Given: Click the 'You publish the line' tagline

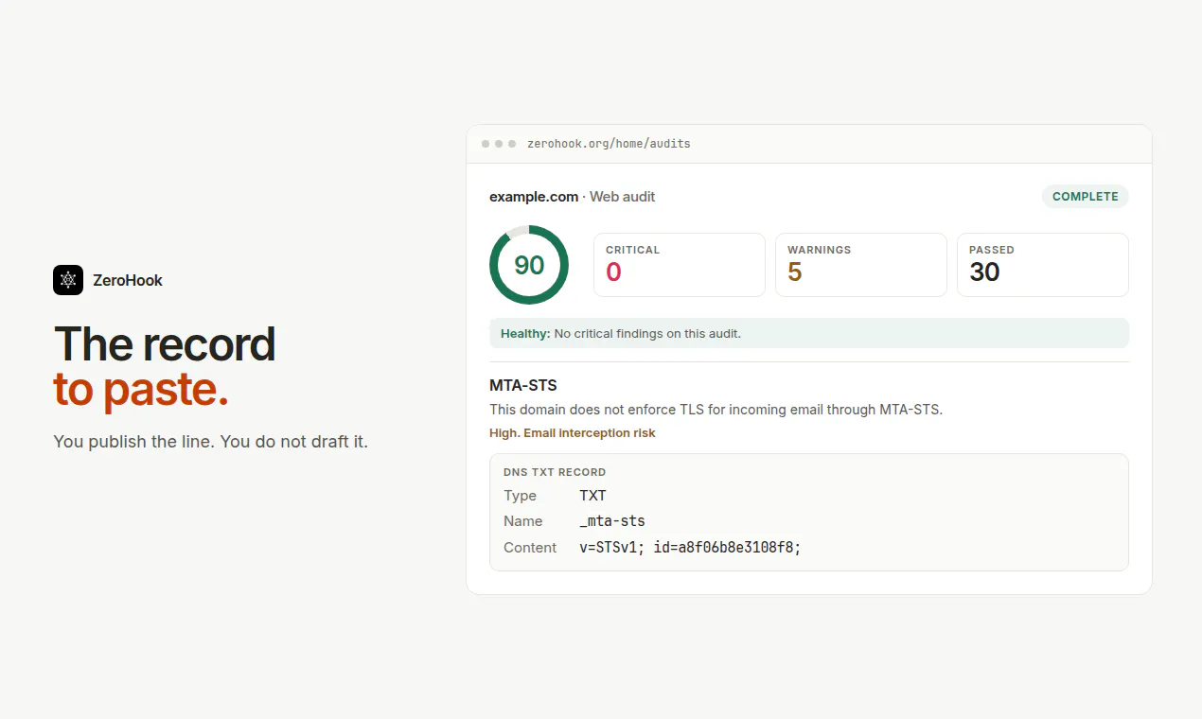Looking at the screenshot, I should click(211, 442).
